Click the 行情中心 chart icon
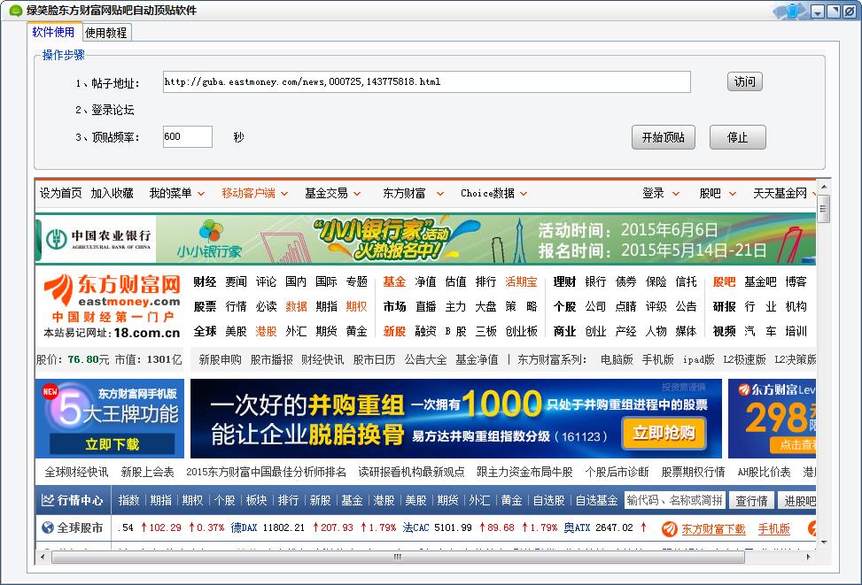The image size is (862, 585). click(48, 500)
